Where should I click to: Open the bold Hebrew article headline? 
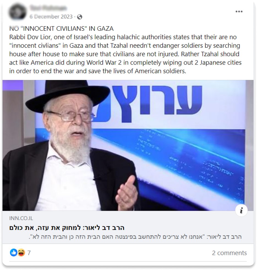[67, 228]
